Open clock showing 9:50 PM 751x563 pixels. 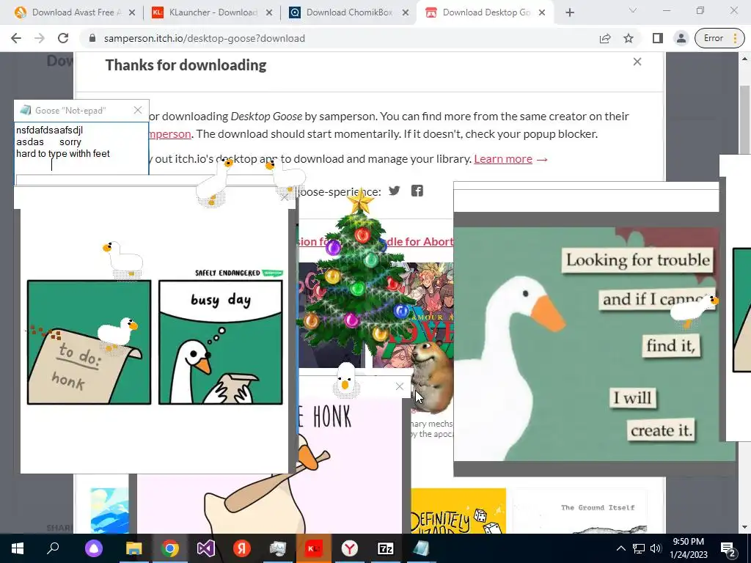coord(688,548)
